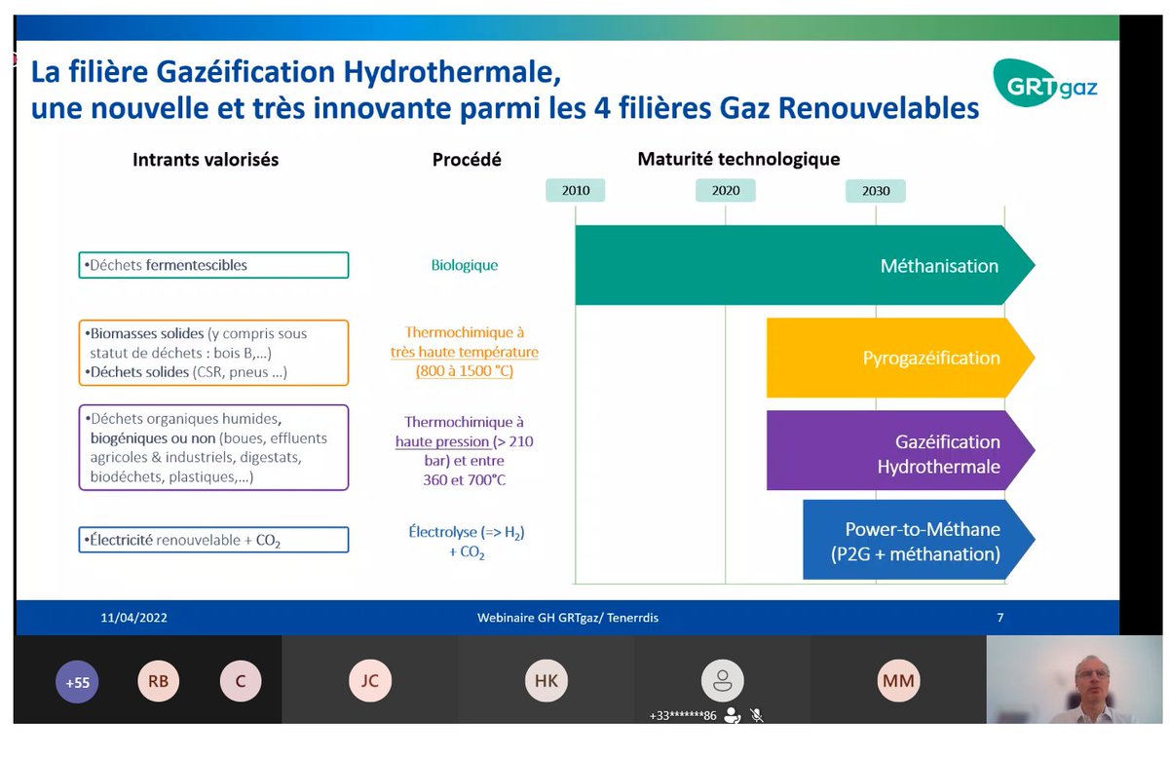Click the MM participant avatar
Image resolution: width=1169 pixels, height=759 pixels.
tap(897, 681)
